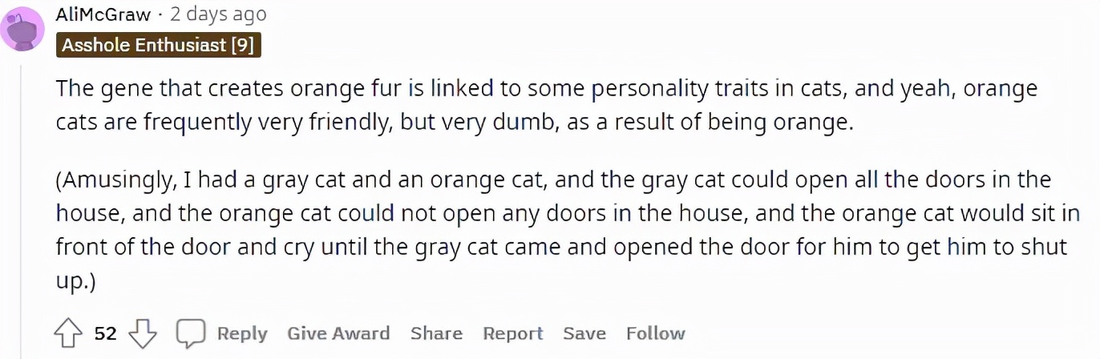Give Award to this comment
Viewport: 1100px width, 359px height.
click(338, 333)
